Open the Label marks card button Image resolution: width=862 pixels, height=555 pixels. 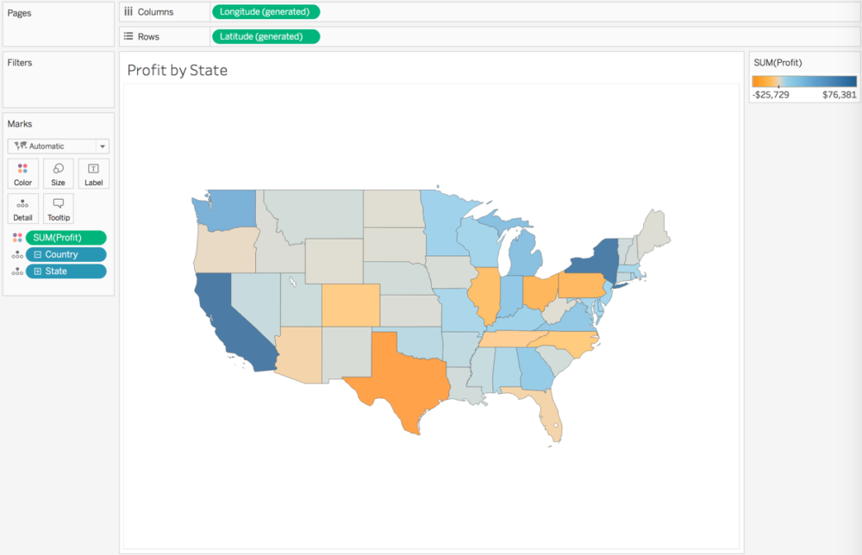point(93,173)
